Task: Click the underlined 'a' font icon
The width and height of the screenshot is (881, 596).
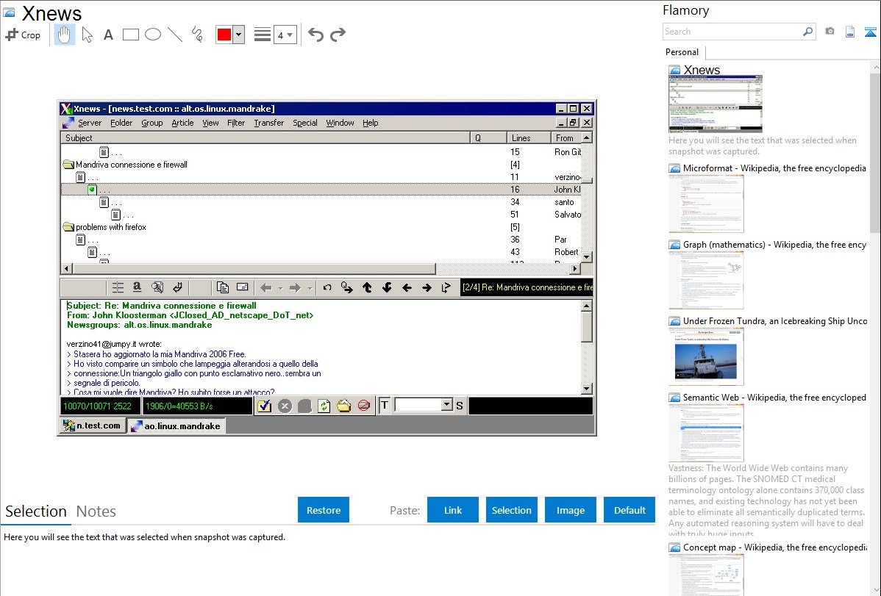Action: [137, 287]
